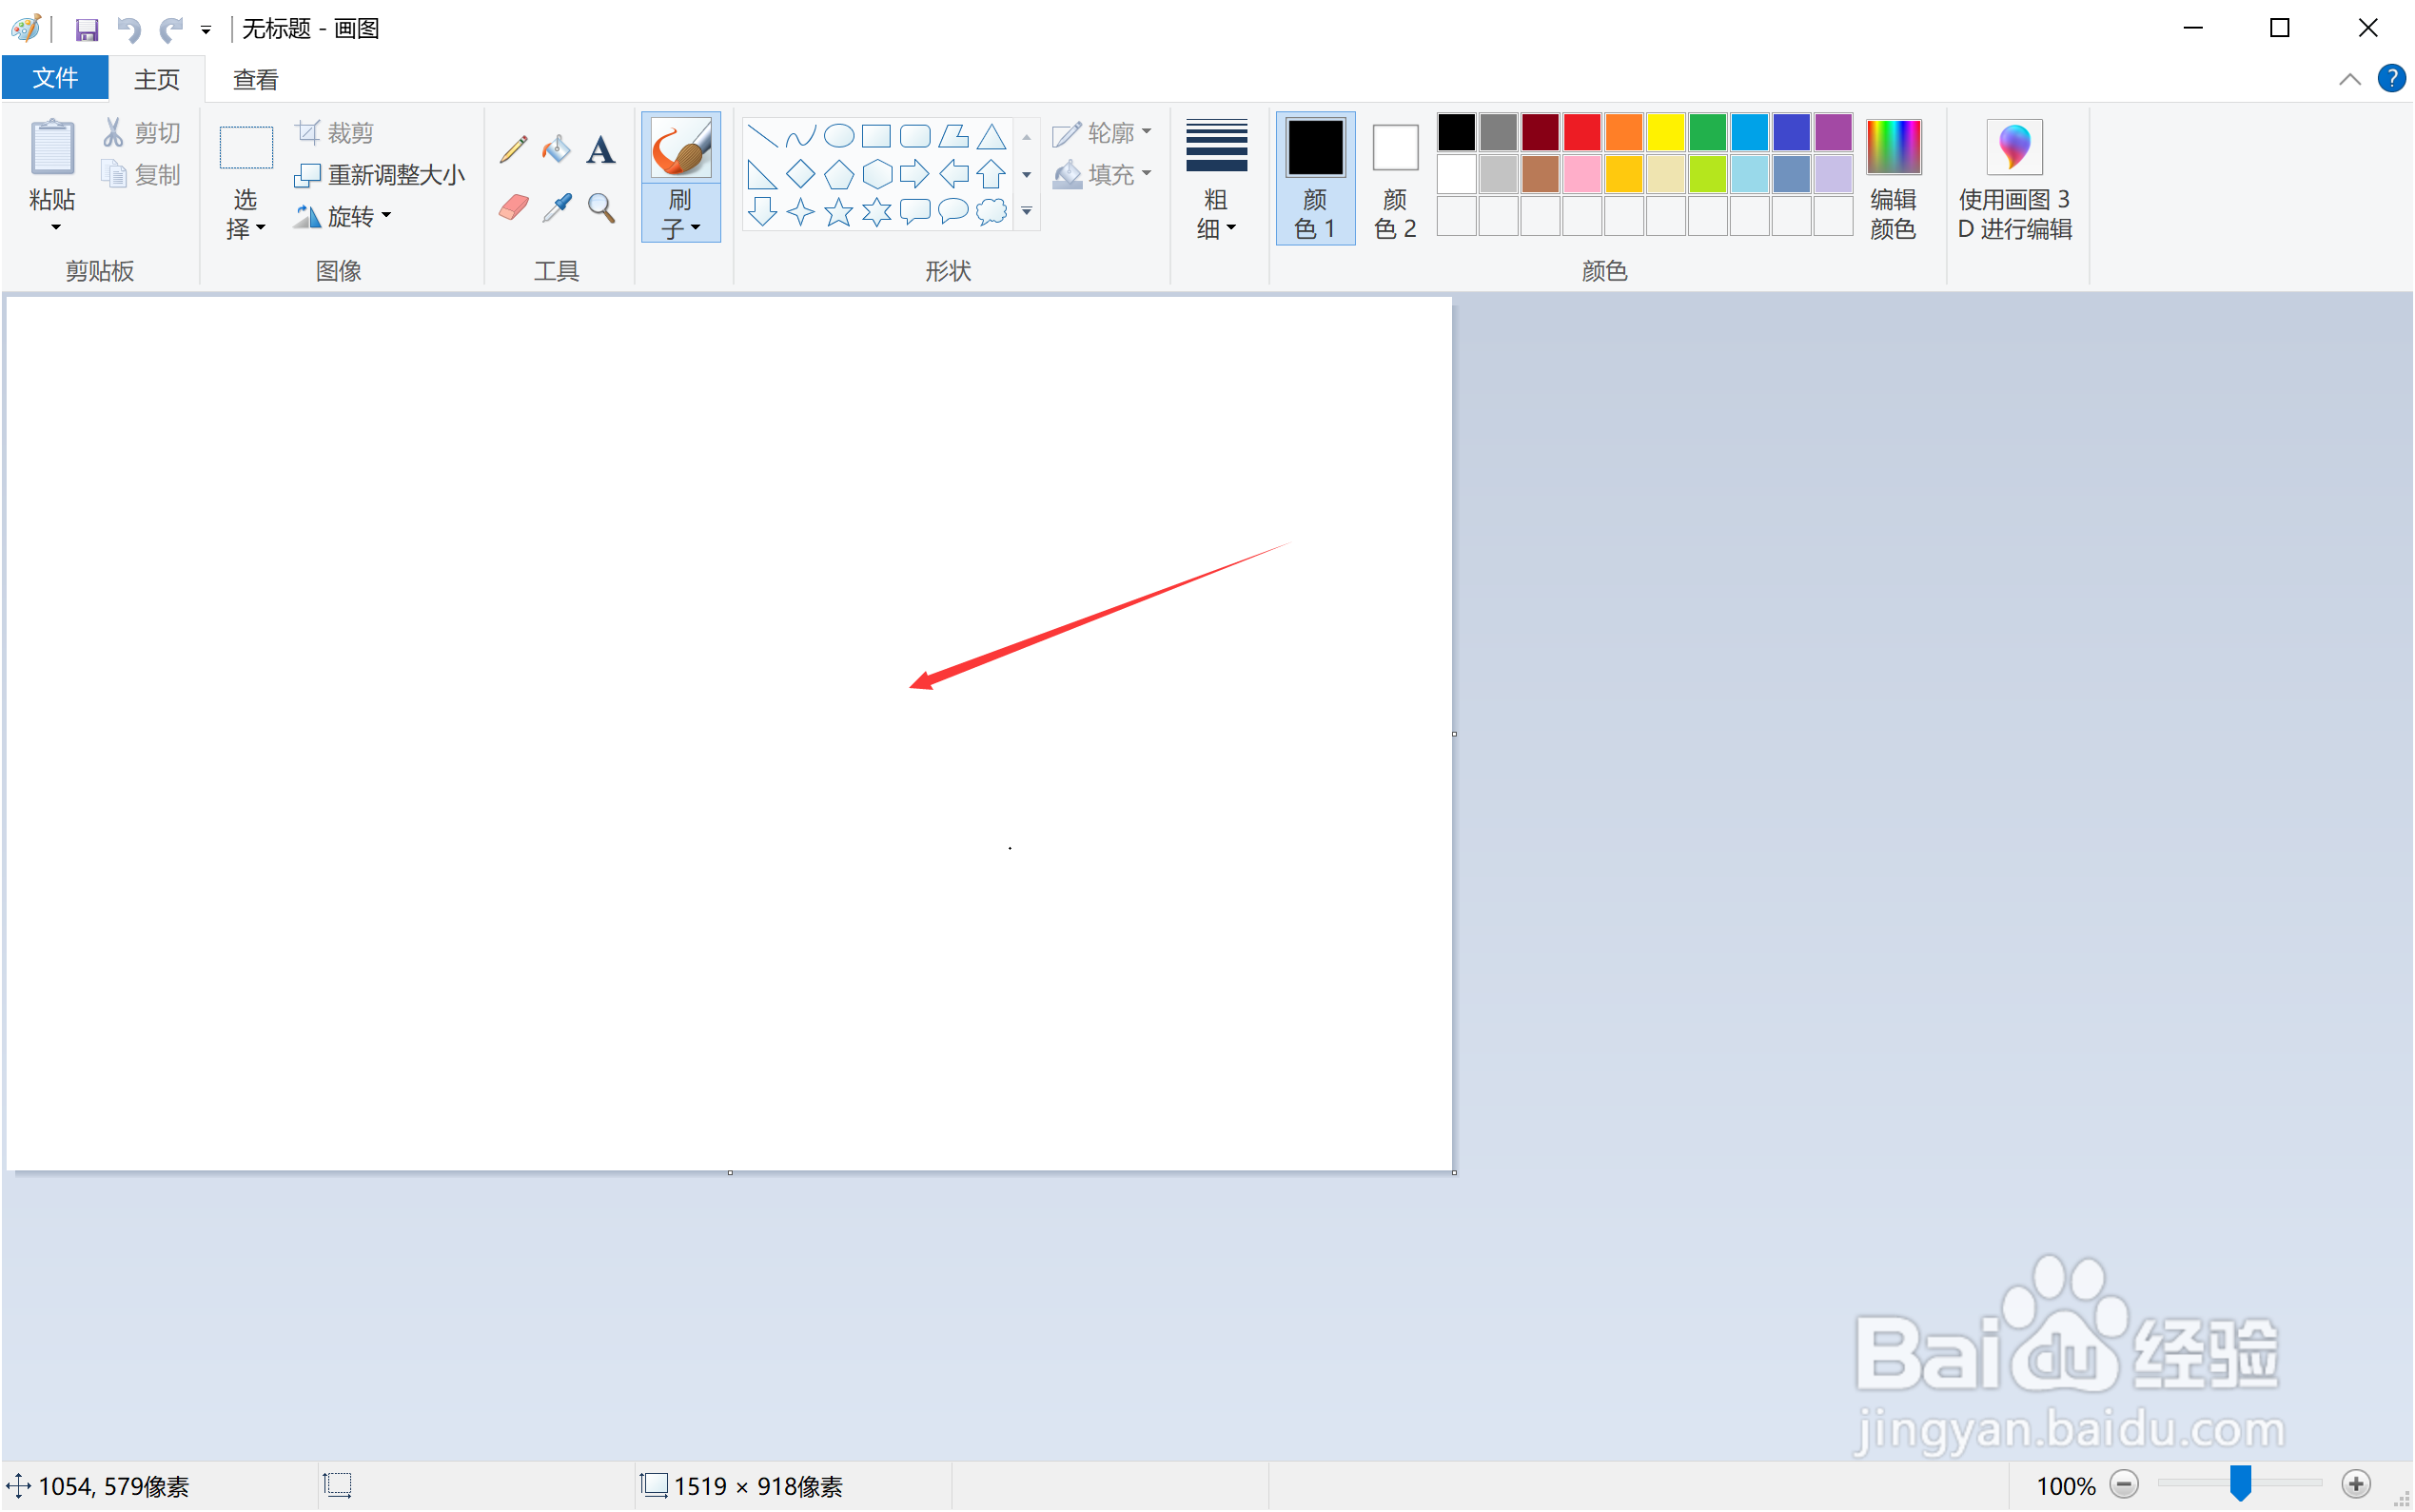Image resolution: width=2415 pixels, height=1512 pixels.
Task: Click the Save icon in title bar
Action: click(87, 29)
